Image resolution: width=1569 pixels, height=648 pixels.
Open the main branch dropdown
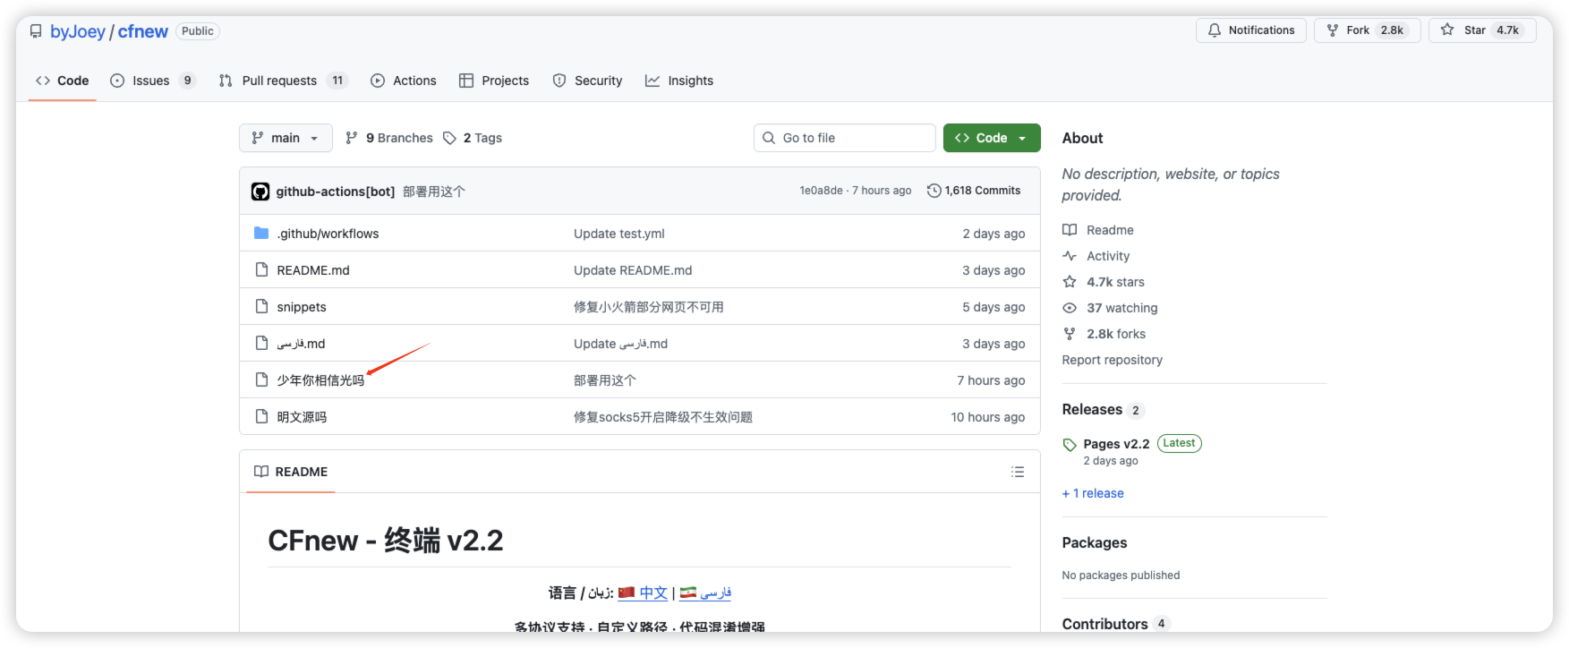[286, 138]
